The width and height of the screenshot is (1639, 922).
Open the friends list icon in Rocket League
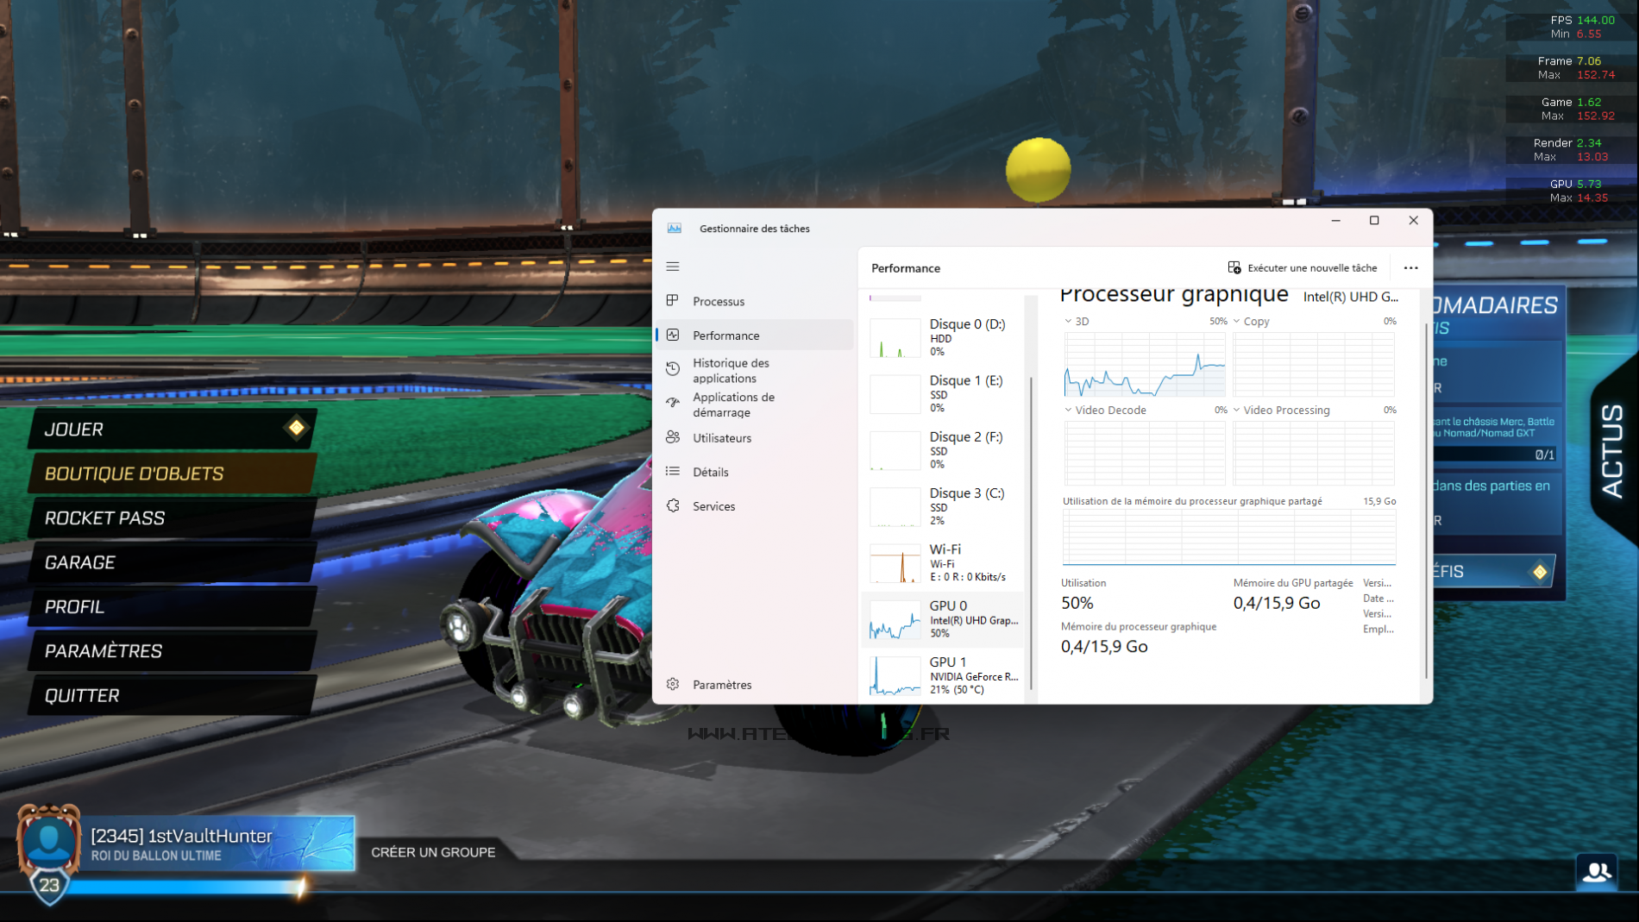pyautogui.click(x=1597, y=872)
